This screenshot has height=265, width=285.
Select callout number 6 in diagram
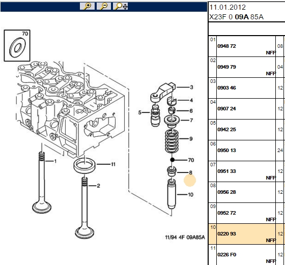pos(191,111)
